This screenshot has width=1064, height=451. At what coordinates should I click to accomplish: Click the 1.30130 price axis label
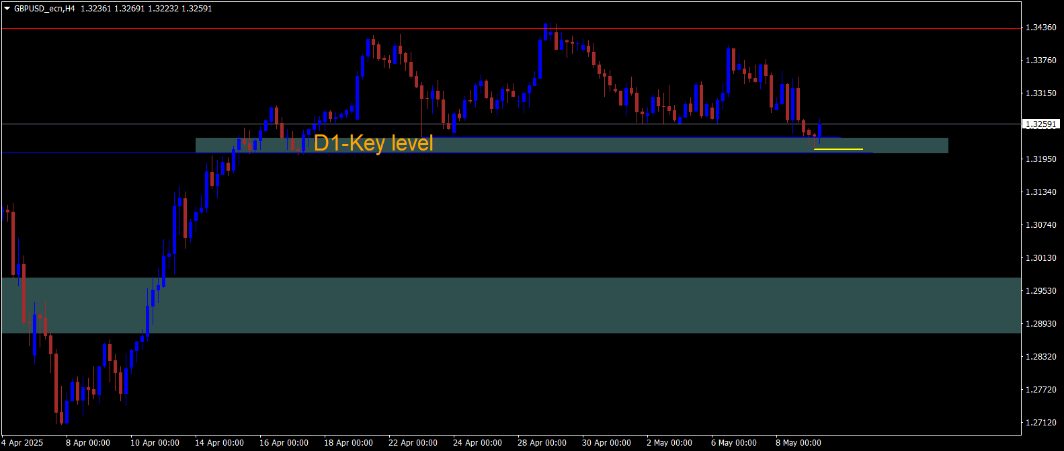pos(1041,258)
